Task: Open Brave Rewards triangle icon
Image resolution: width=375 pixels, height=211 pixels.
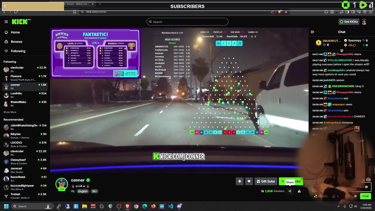Action: (x=286, y=12)
